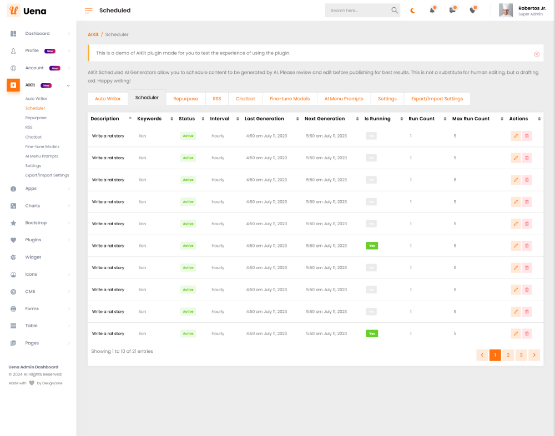Screen dimensions: 555x436
Task: Click the hamburger menu icon beside Scheduled
Action: coord(89,11)
